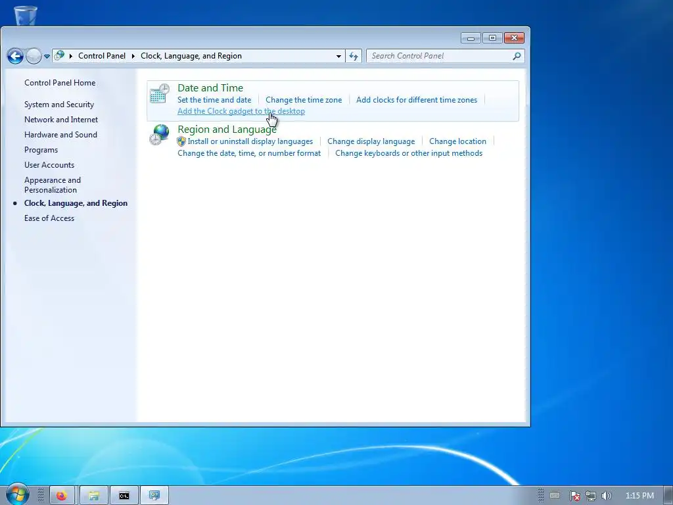Click Change the time zone

304,100
